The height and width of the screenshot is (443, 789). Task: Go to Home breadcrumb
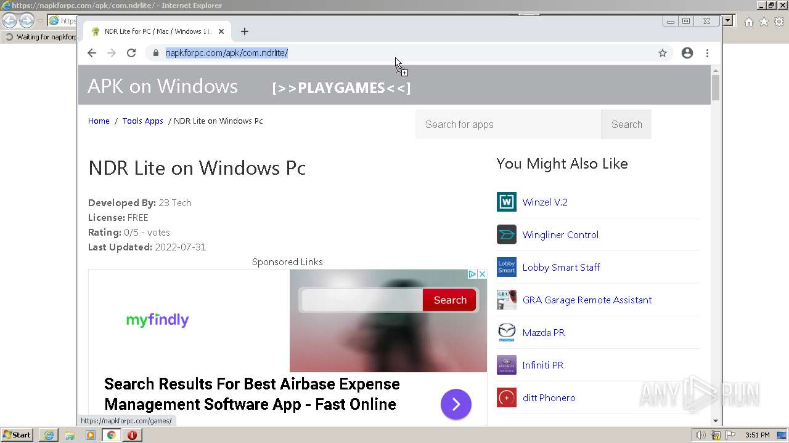[x=99, y=121]
